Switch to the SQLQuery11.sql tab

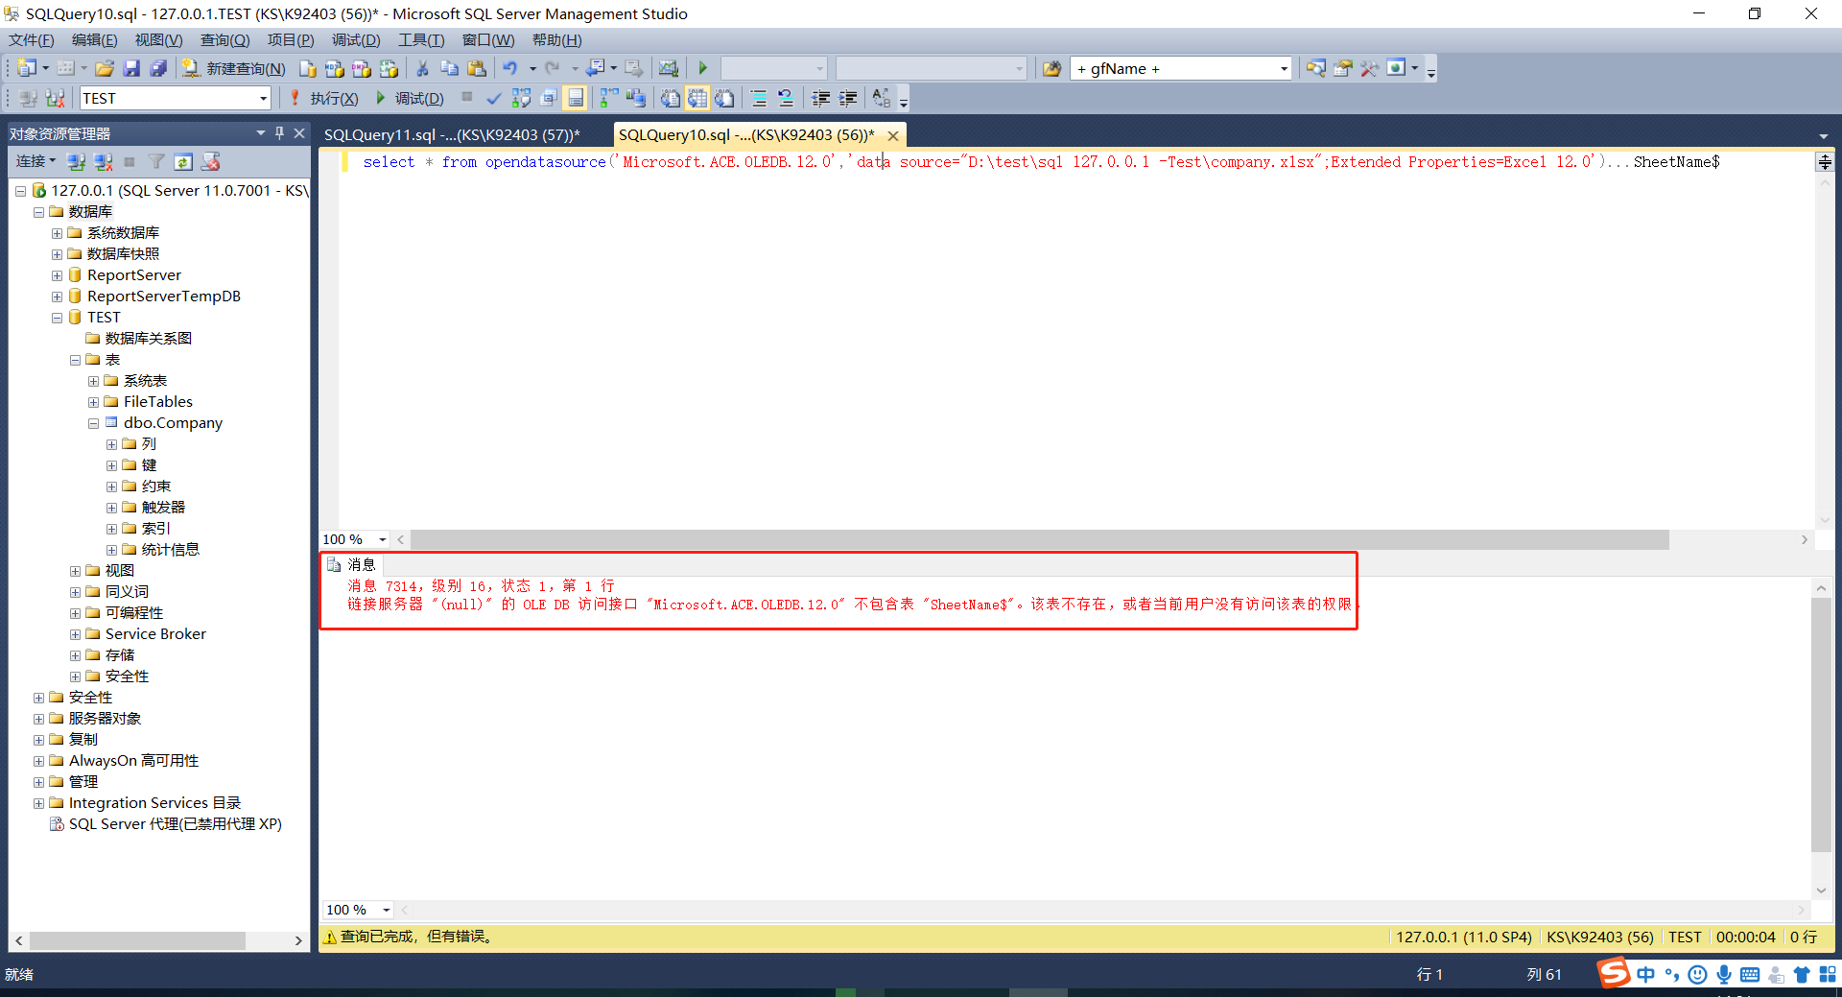click(x=451, y=134)
